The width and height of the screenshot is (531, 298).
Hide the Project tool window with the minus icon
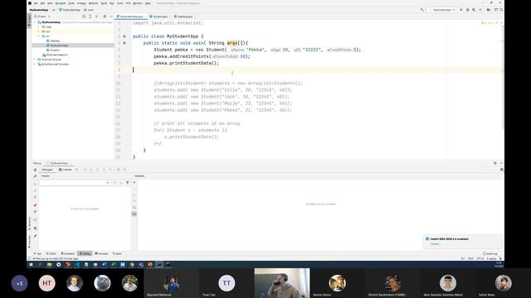111,17
